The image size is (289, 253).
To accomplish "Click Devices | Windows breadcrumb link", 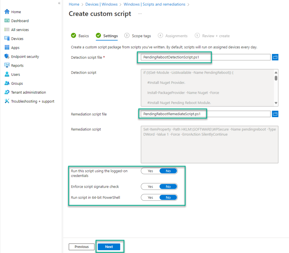I will point(101,4).
